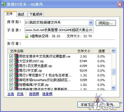124x112 pixels.
Task: Toggle checkbox for 尾行2中文版.zip
Action: tap(11, 70)
